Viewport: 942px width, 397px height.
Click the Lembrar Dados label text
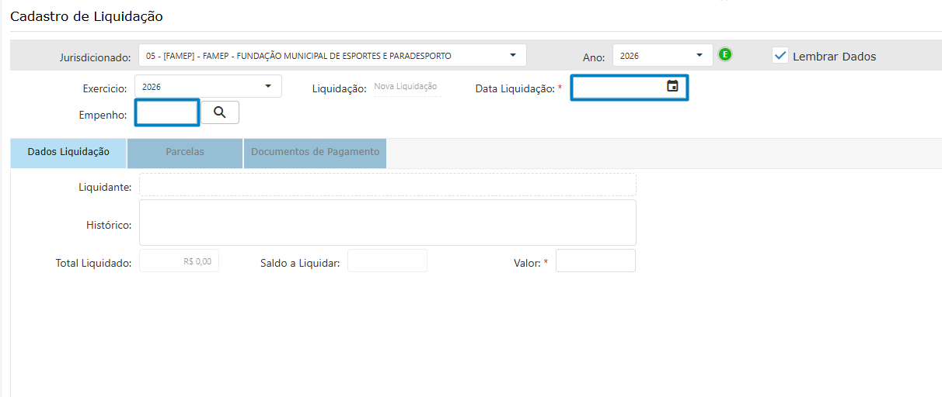point(834,57)
